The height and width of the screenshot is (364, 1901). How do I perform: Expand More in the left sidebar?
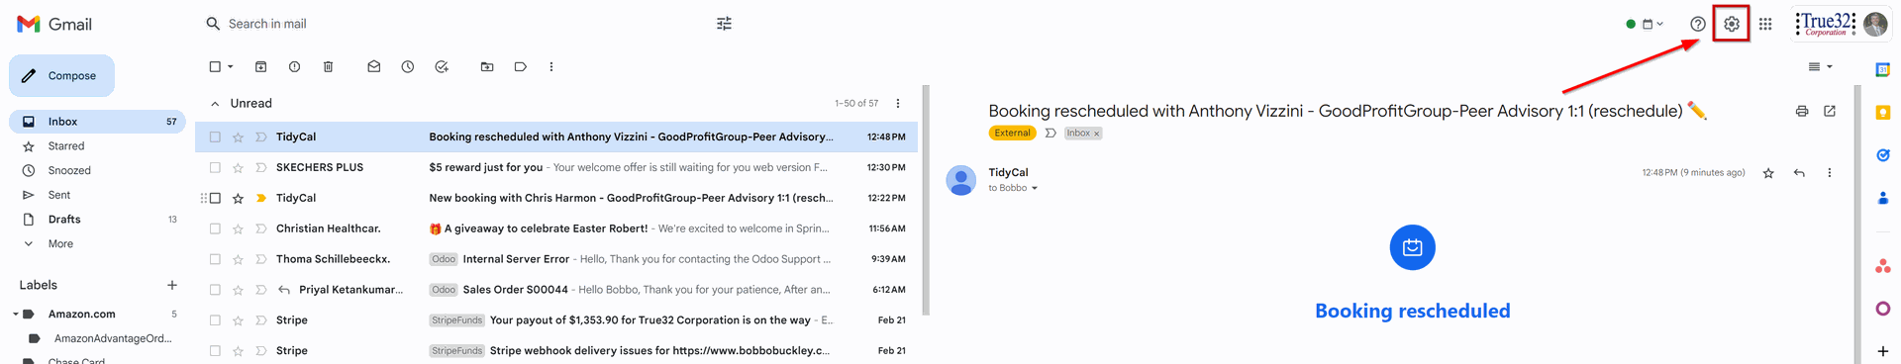tap(60, 243)
